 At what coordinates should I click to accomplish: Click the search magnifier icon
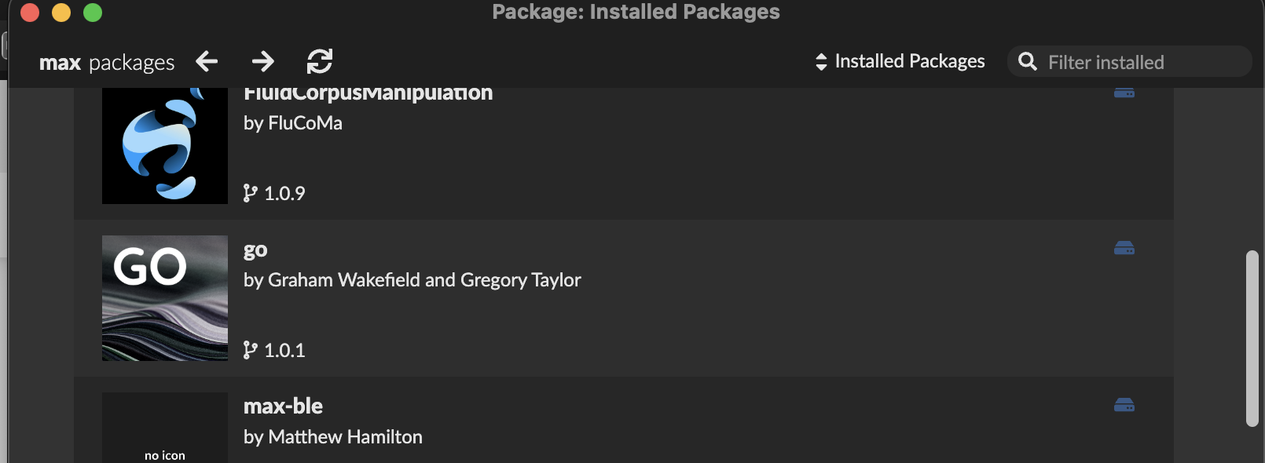[x=1027, y=61]
